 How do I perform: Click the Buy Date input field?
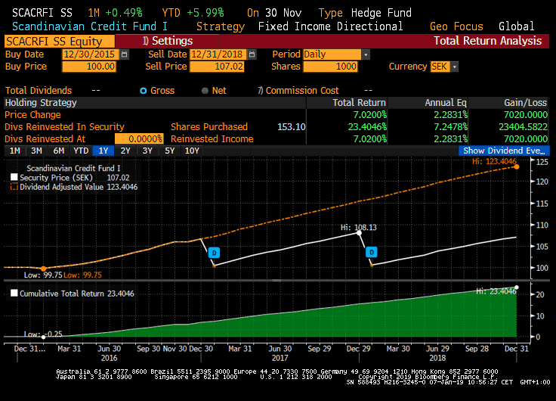(91, 54)
